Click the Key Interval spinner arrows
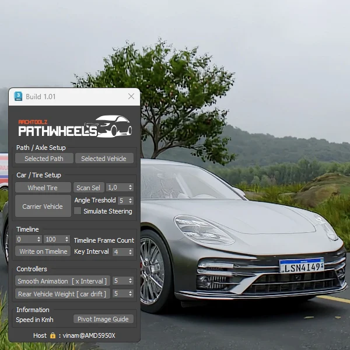This screenshot has width=350, height=350. [x=131, y=252]
